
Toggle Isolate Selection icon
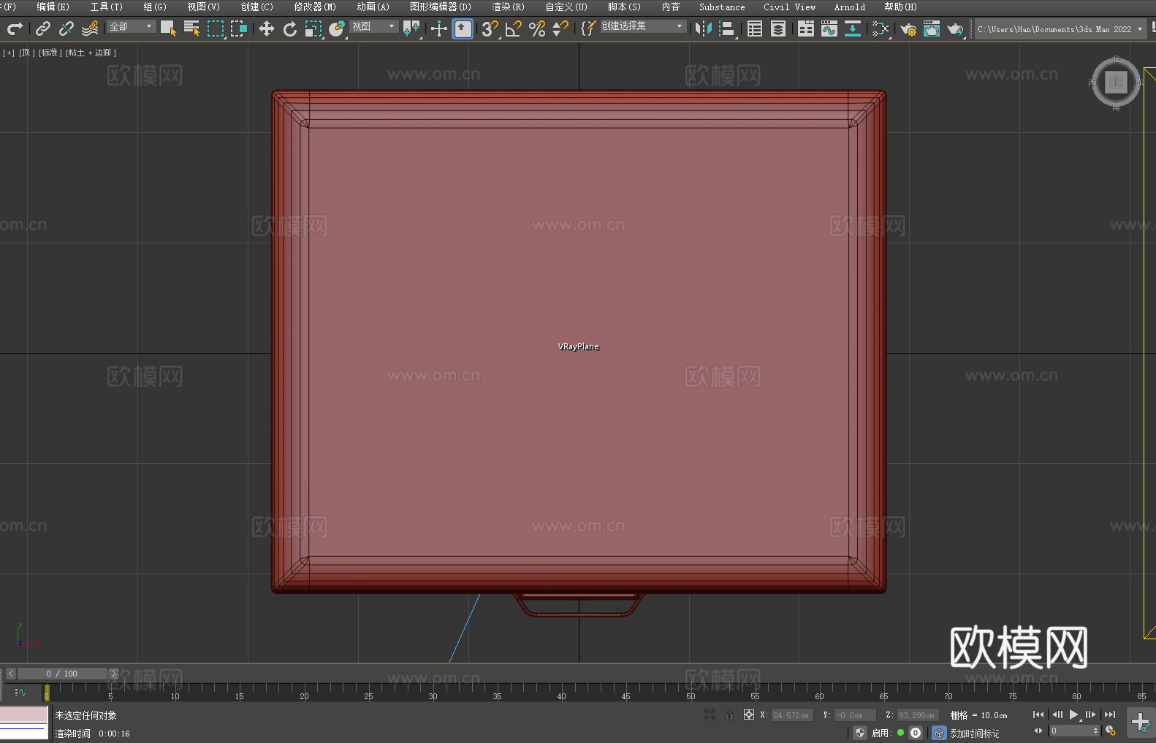click(709, 715)
